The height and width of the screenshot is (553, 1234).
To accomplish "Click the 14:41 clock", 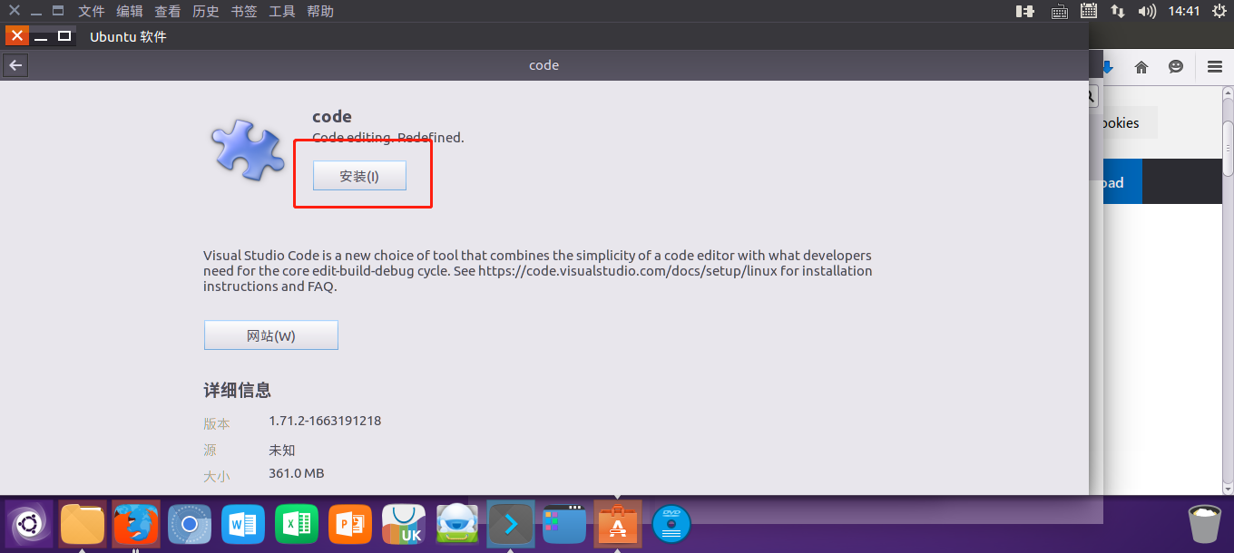I will 1184,12.
